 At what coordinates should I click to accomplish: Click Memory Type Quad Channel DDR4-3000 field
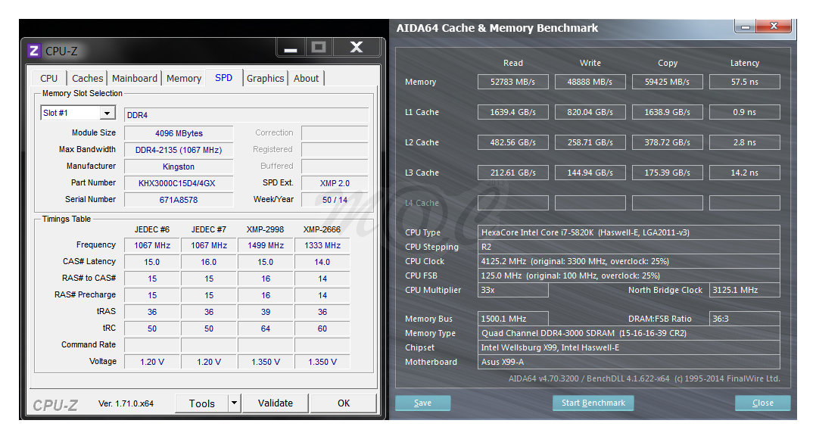point(628,333)
